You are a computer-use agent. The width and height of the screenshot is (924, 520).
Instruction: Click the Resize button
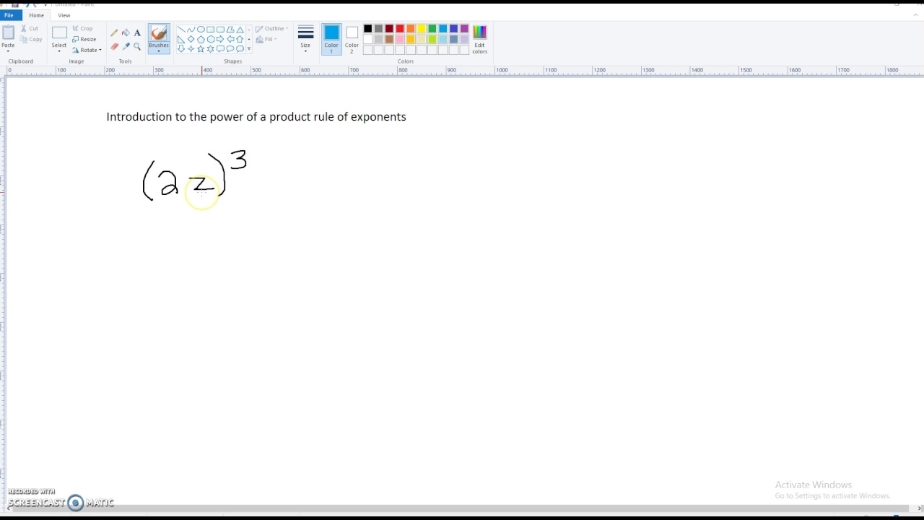[x=84, y=39]
